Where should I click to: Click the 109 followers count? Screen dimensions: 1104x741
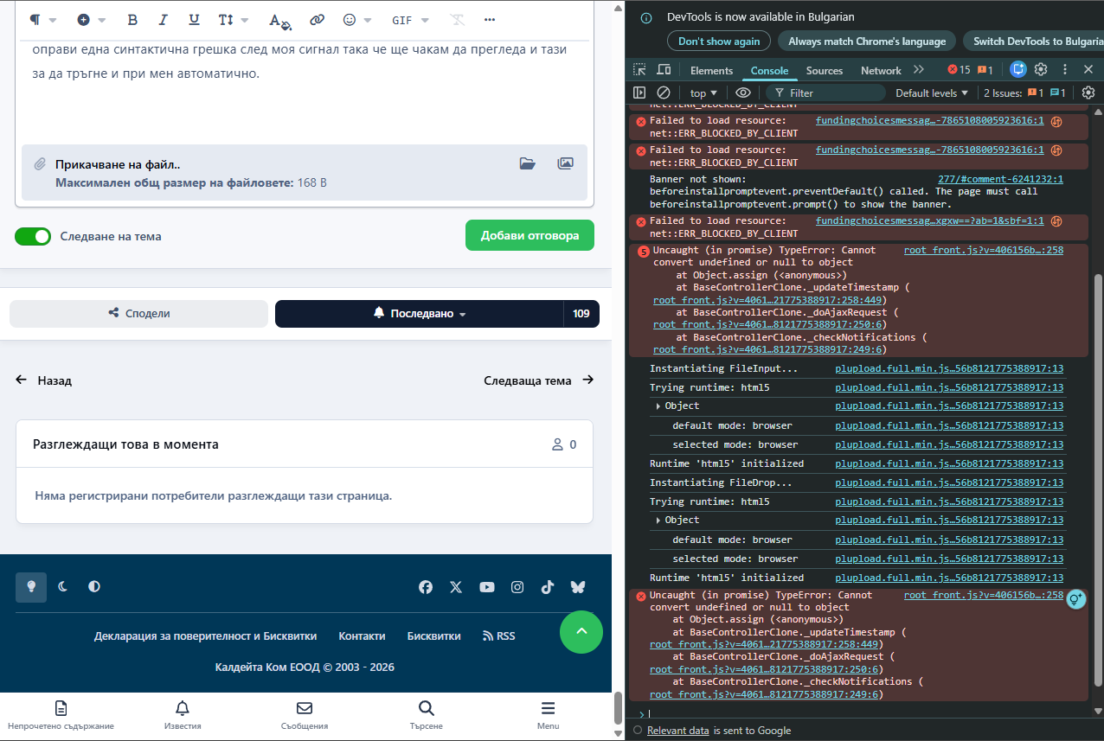pyautogui.click(x=581, y=314)
